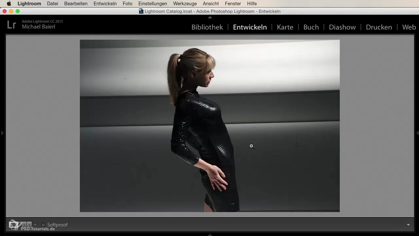Image resolution: width=419 pixels, height=236 pixels.
Task: Select the Loupe view icon in toolbar
Action: point(13,225)
